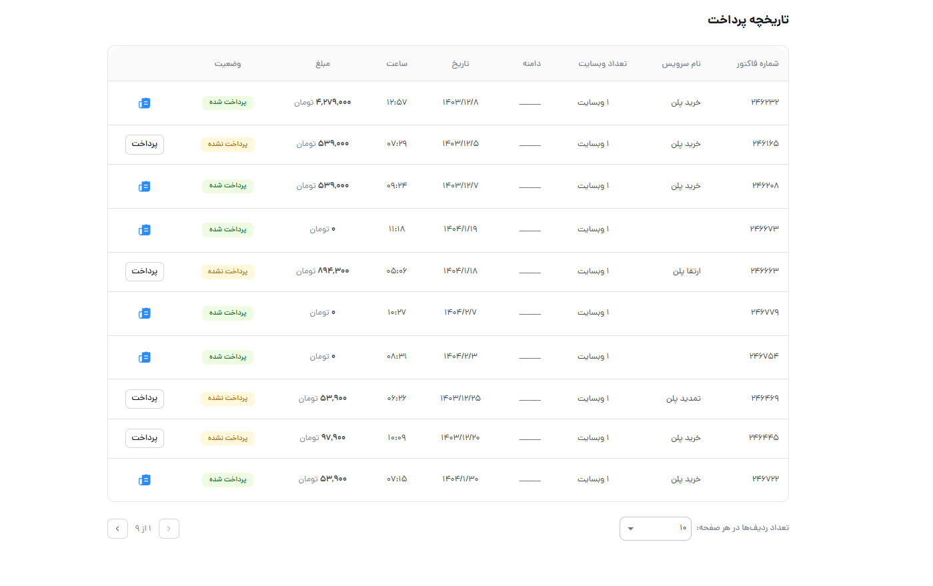This screenshot has height=586, width=933.
Task: Open receipt icon for invoice ۲۴۶۷۵۴
Action: point(144,357)
